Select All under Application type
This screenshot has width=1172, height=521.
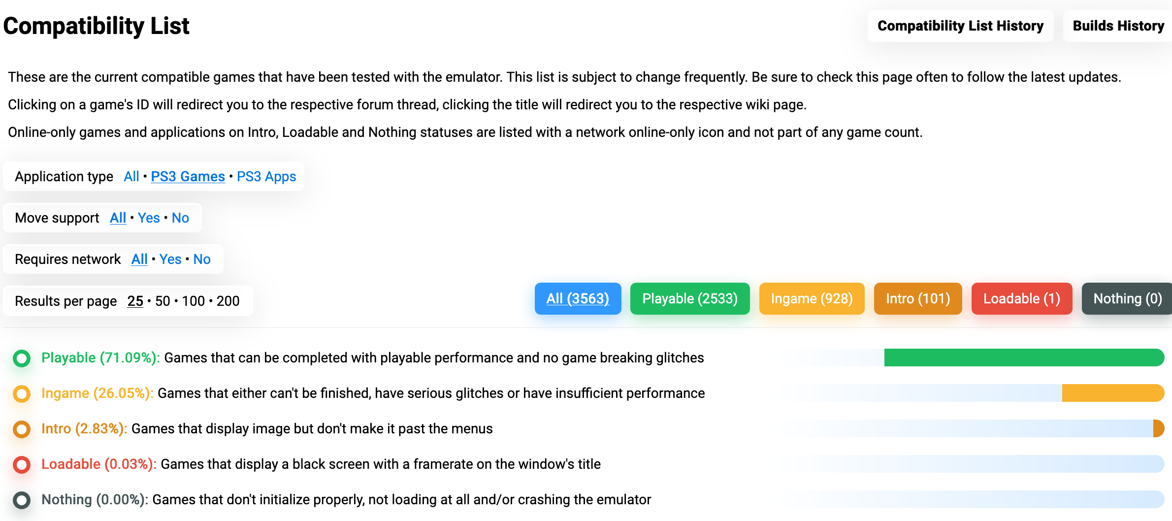pyautogui.click(x=131, y=176)
